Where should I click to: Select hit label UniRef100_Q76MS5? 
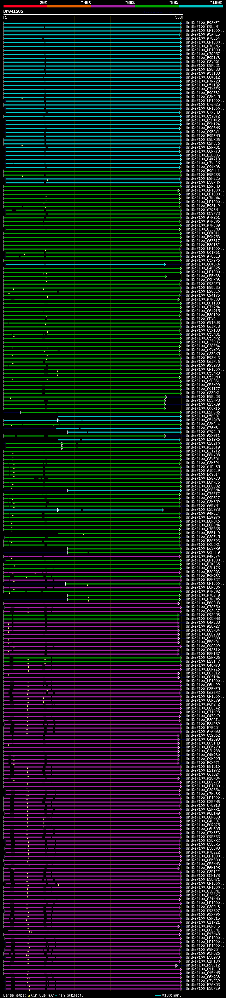click(203, 104)
